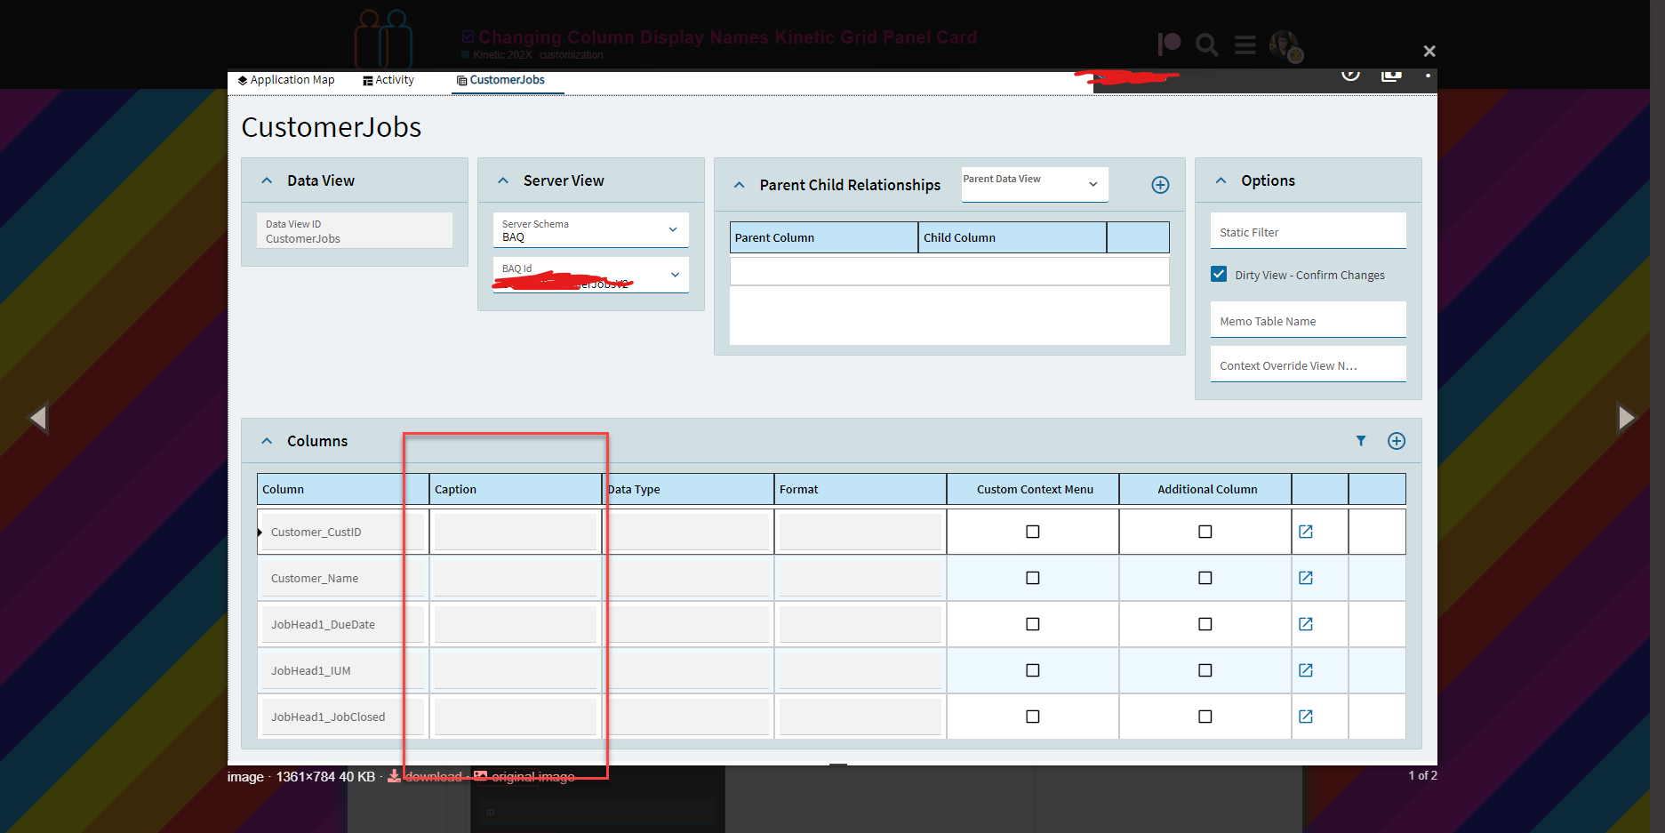The image size is (1665, 833).
Task: Add a new column with the plus icon
Action: click(1397, 441)
